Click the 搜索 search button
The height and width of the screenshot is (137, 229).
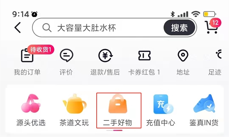tap(179, 27)
